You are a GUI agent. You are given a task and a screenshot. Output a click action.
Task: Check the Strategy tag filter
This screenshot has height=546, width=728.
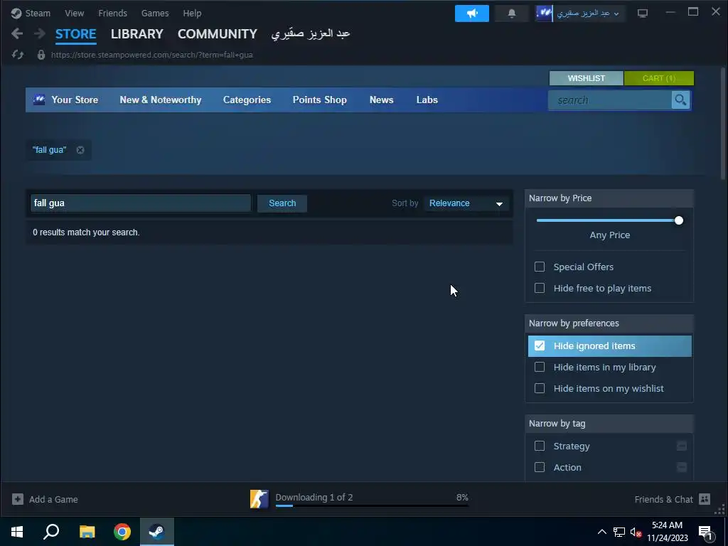coord(540,446)
